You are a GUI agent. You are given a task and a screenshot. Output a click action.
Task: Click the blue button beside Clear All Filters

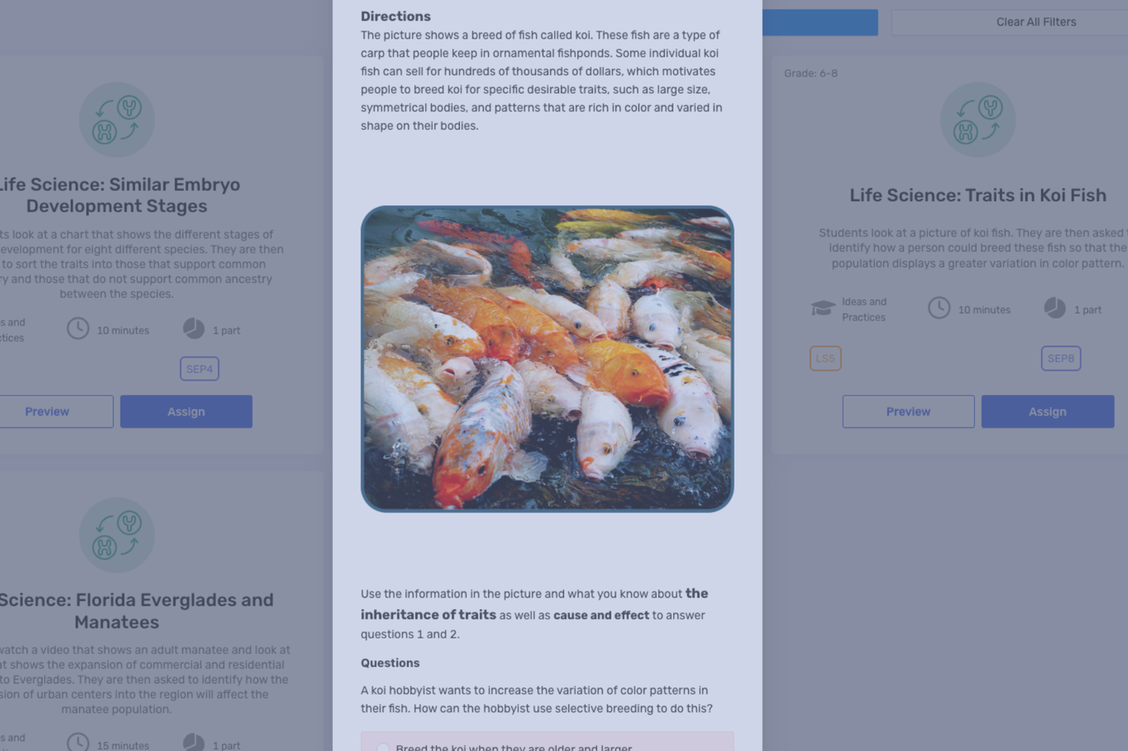(x=820, y=23)
